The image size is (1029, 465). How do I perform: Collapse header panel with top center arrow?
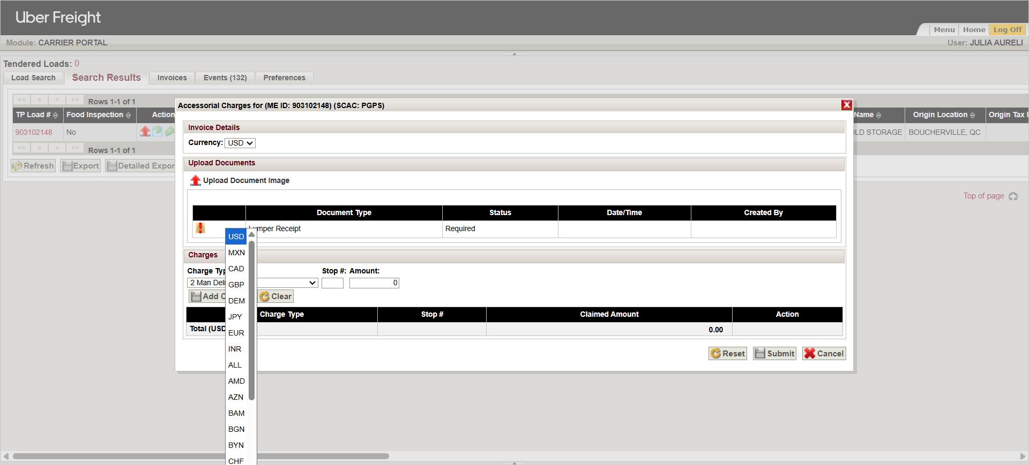pos(514,54)
